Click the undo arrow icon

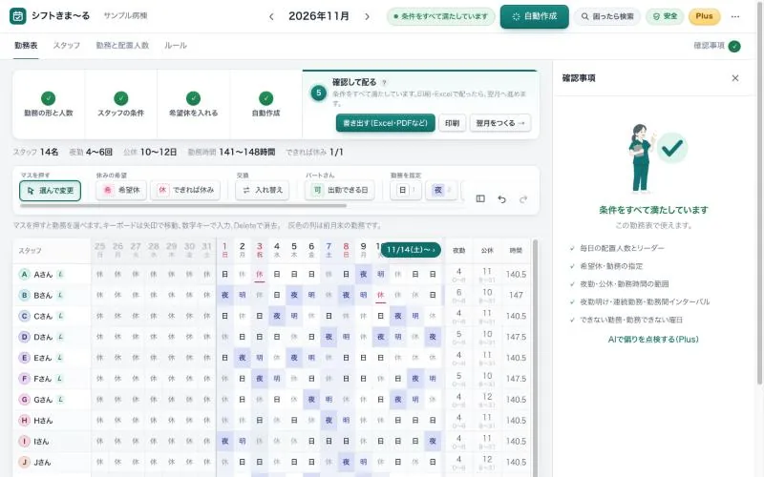[x=501, y=199]
